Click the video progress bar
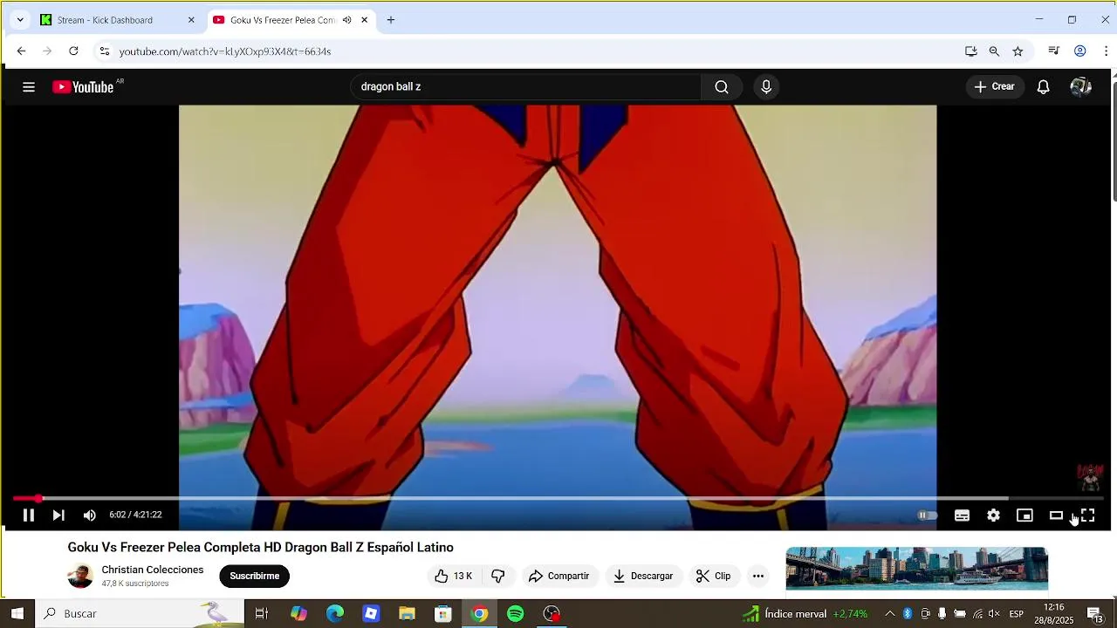Screen dimensions: 1117x628 pos(558,498)
